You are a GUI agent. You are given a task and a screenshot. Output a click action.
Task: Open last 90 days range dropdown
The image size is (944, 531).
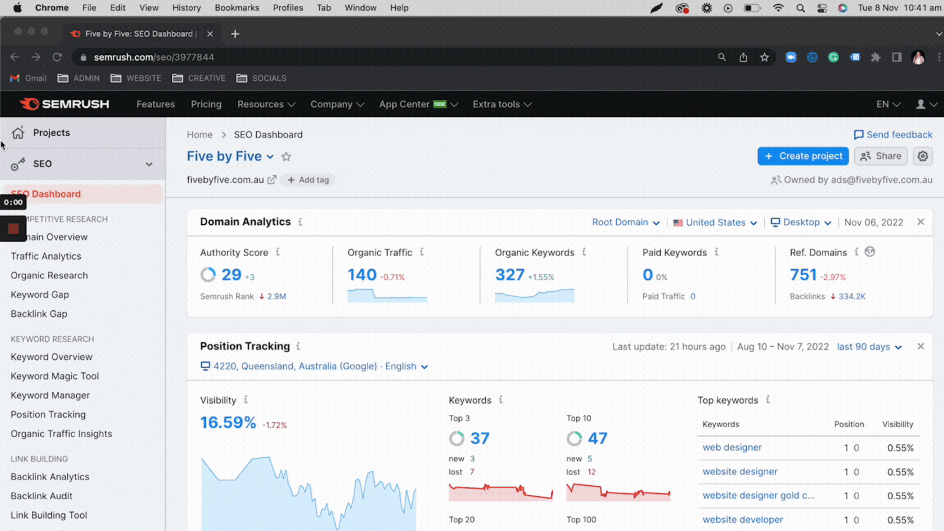click(869, 347)
